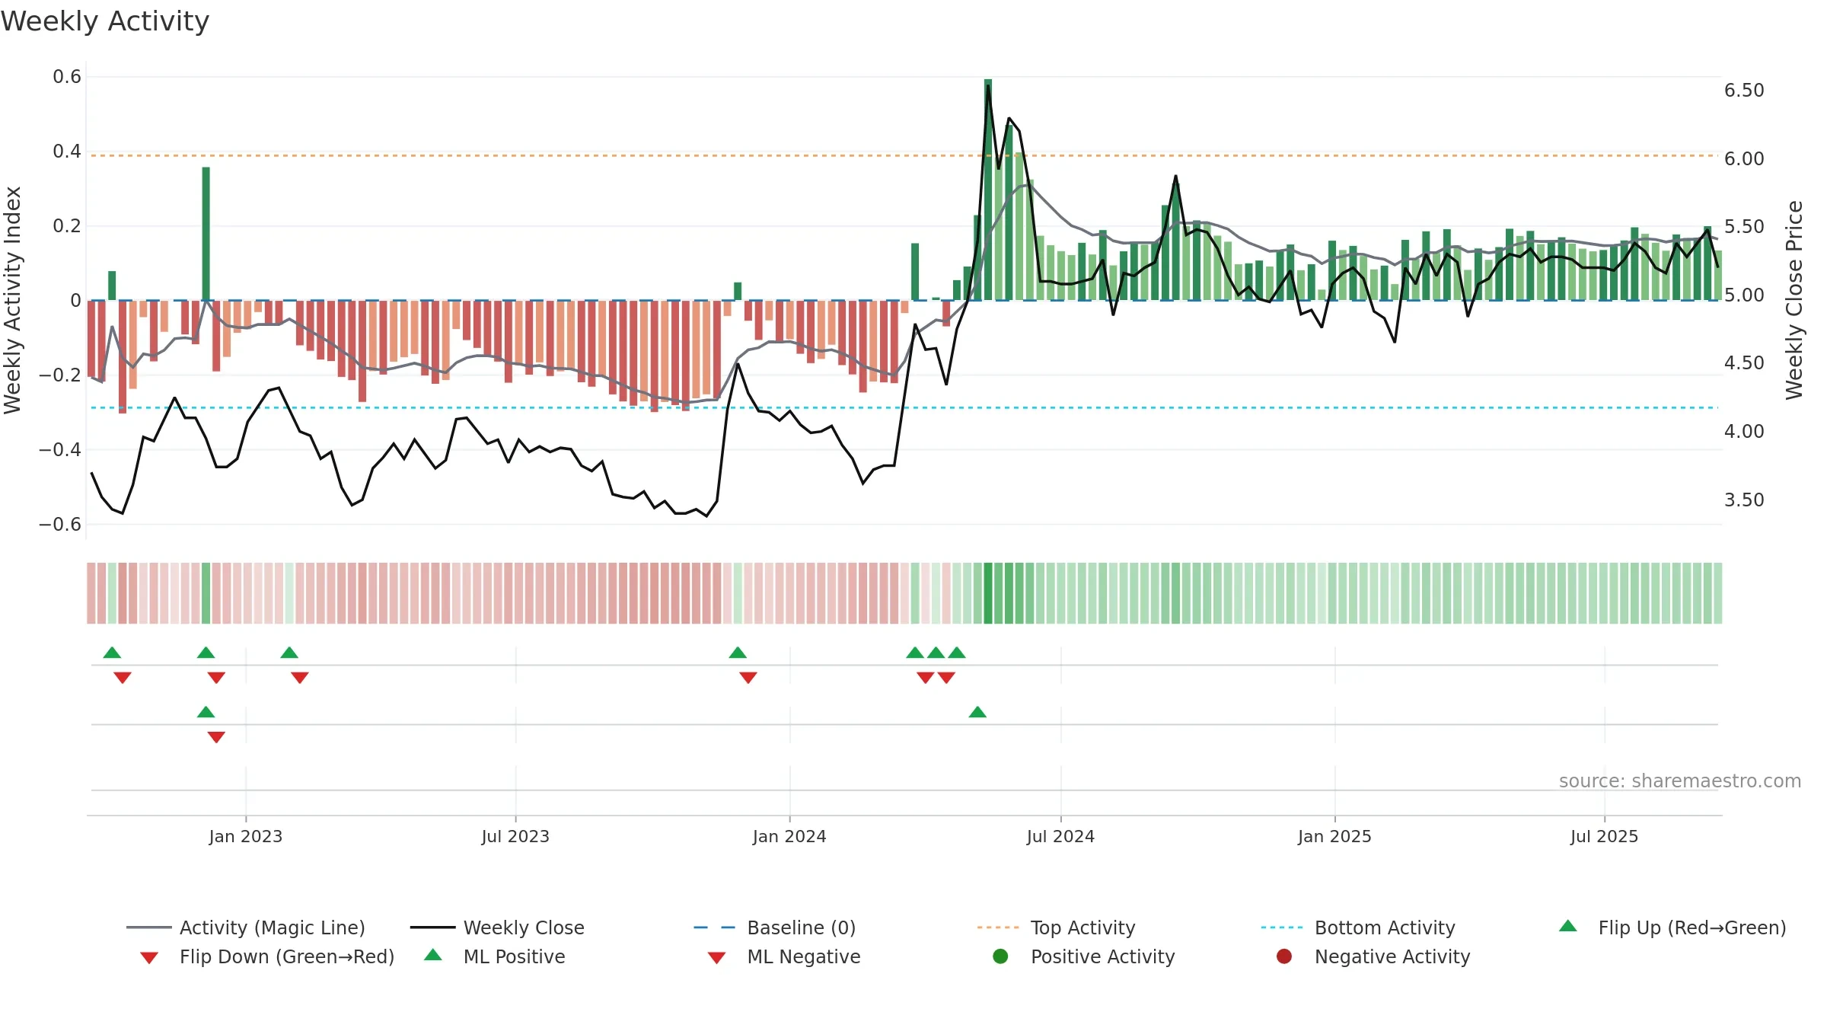Image resolution: width=1827 pixels, height=1028 pixels.
Task: Click the Jul 2024 x-axis label
Action: coord(1060,836)
